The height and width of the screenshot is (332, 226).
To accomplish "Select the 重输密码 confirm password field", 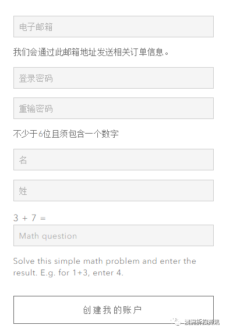I will [114, 108].
